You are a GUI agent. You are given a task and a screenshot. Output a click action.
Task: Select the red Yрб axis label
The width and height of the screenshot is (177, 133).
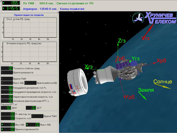(130, 97)
